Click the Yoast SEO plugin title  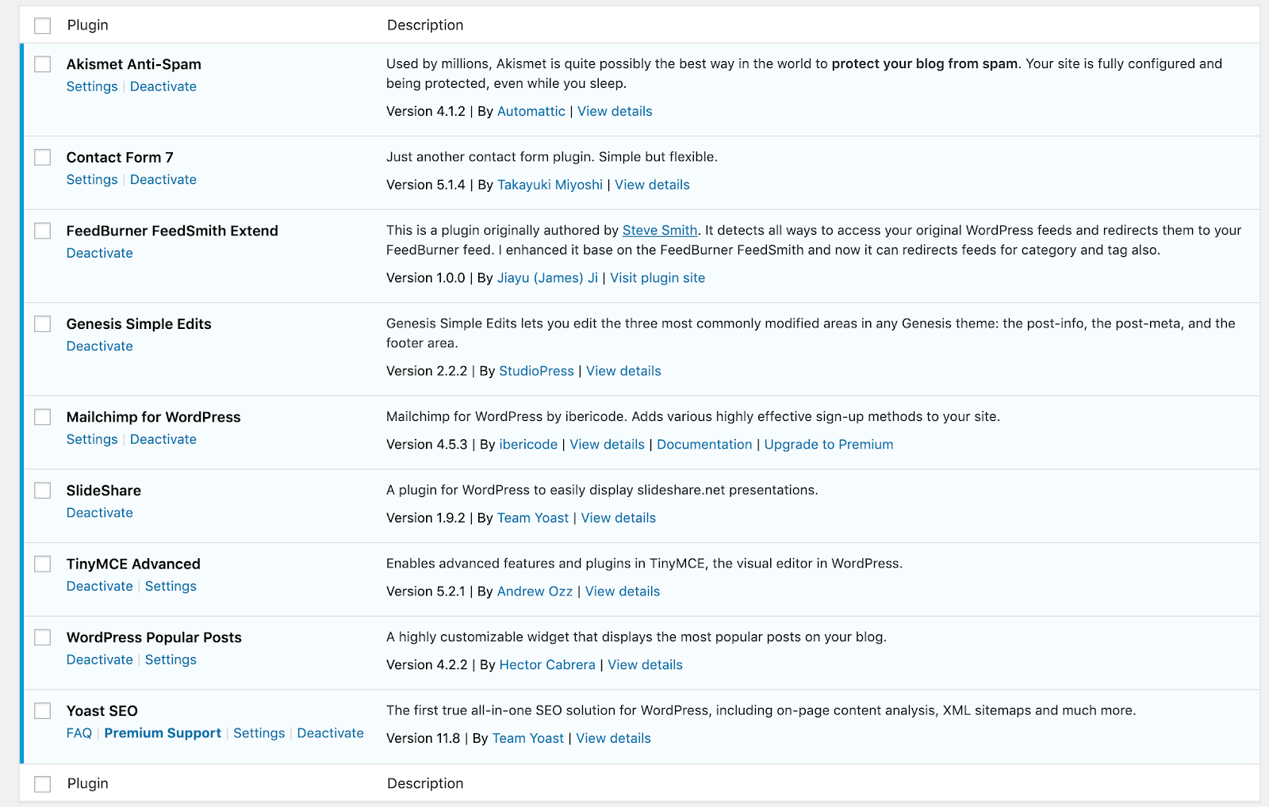click(x=102, y=711)
